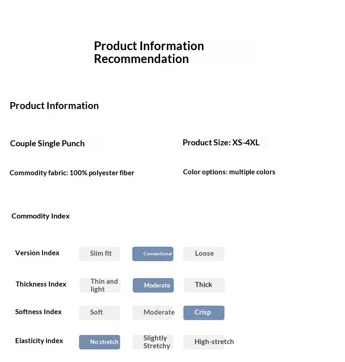Image resolution: width=345 pixels, height=362 pixels.
Task: Select the Soft softness option
Action: (99, 313)
